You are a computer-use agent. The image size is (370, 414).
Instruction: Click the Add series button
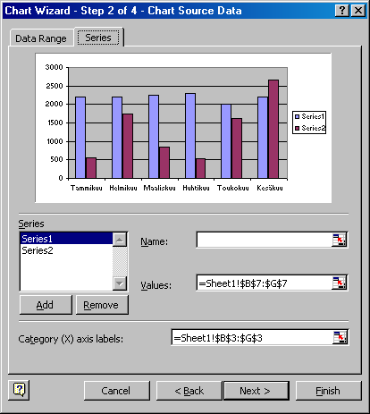point(46,305)
